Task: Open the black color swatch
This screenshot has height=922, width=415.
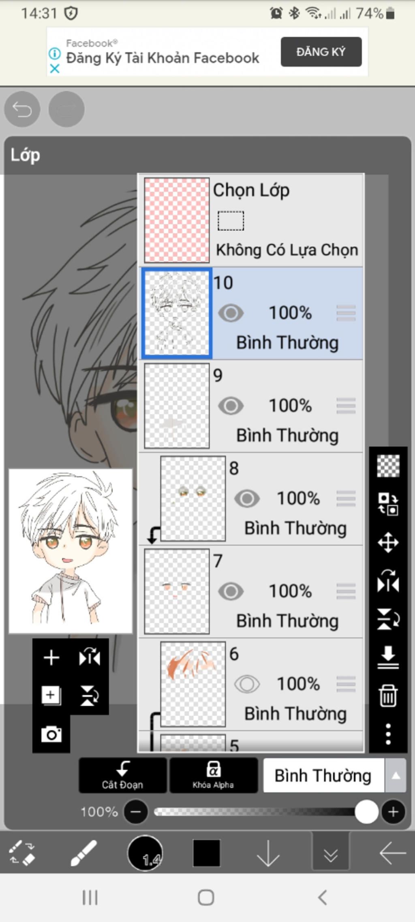Action: coord(207,853)
